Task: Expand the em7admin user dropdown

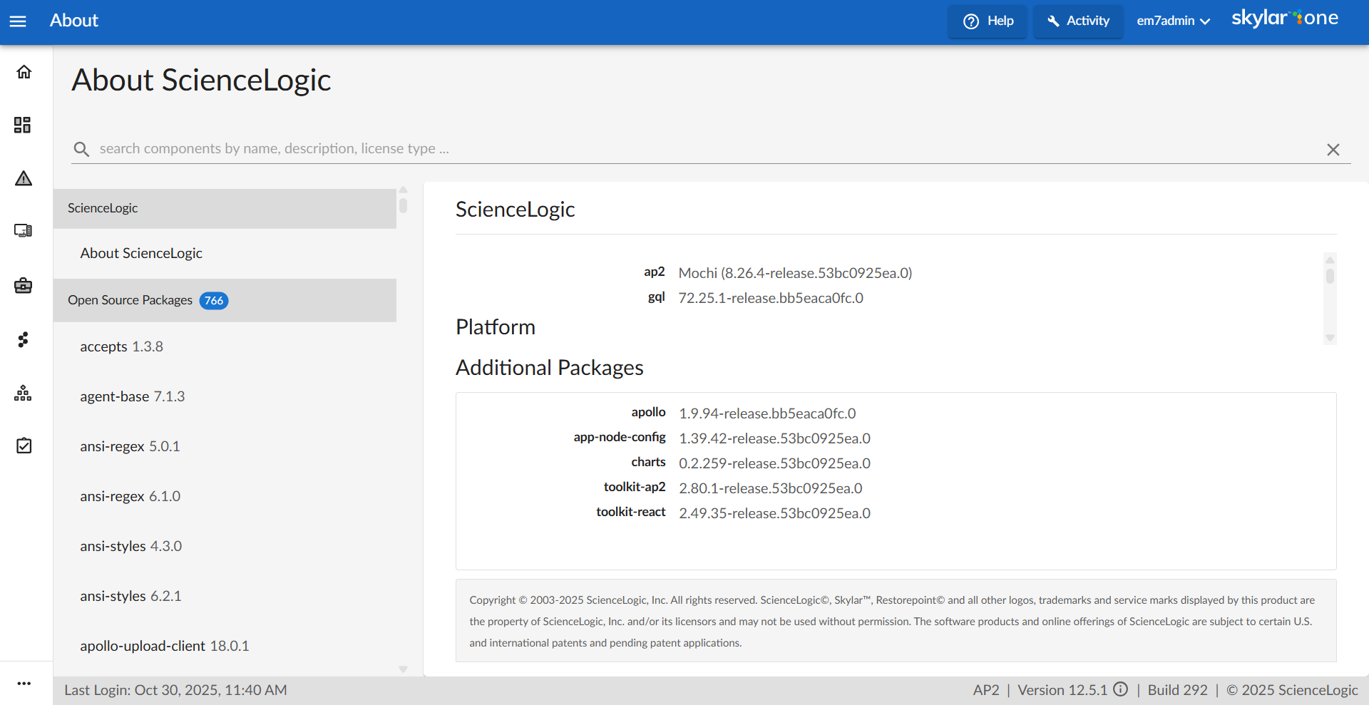Action: [x=1173, y=21]
